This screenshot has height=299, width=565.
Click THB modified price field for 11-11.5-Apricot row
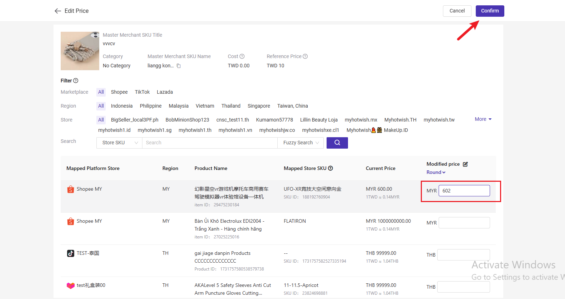click(463, 287)
